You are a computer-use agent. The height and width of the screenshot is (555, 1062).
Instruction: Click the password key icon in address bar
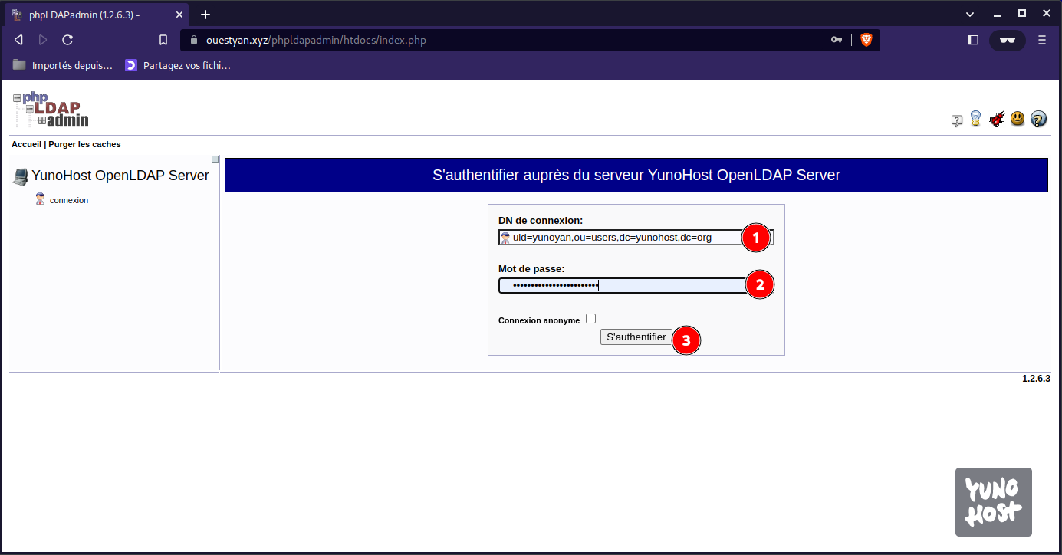pos(837,40)
